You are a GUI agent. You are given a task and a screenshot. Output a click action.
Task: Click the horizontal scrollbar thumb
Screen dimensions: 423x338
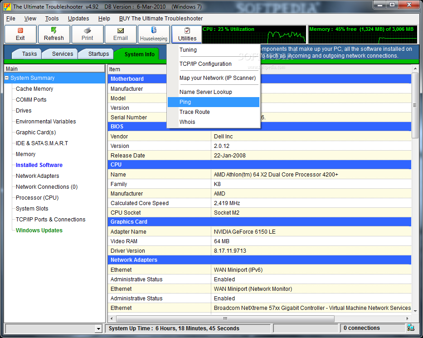(x=225, y=318)
